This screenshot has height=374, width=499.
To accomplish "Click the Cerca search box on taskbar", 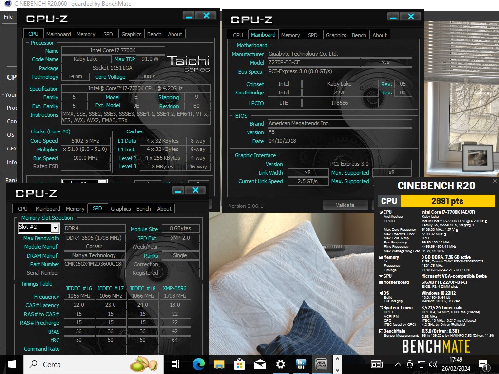I will (x=94, y=364).
